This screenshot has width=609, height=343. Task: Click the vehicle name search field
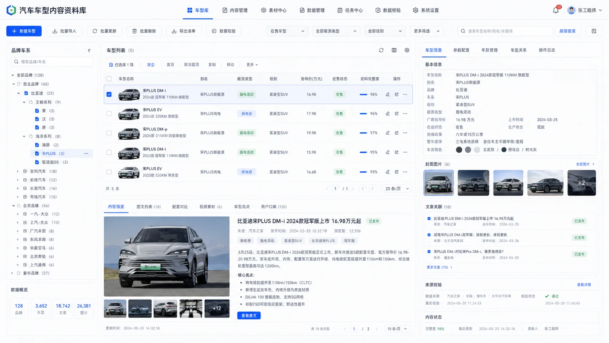pos(505,31)
